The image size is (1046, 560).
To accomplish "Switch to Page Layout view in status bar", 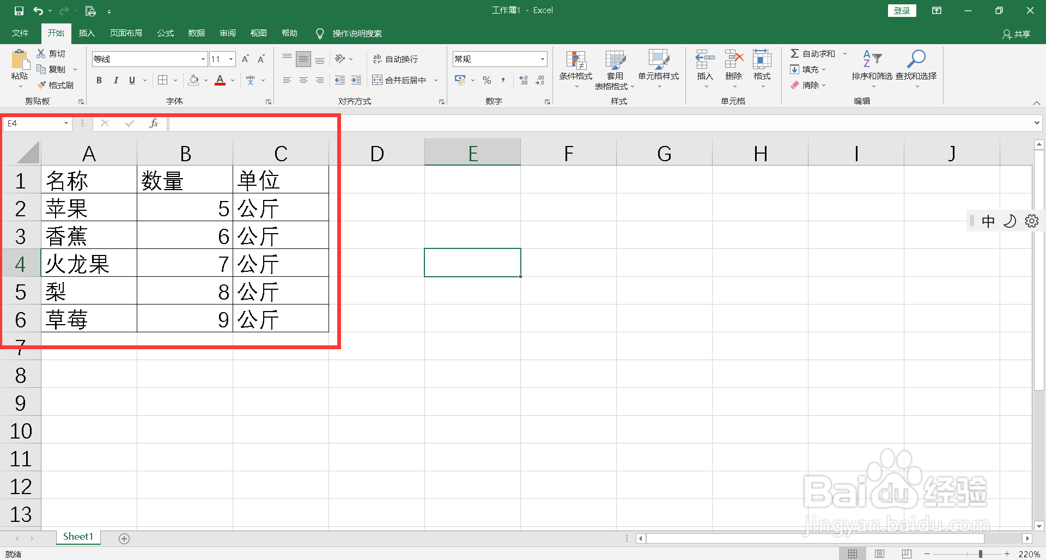I will pos(879,553).
